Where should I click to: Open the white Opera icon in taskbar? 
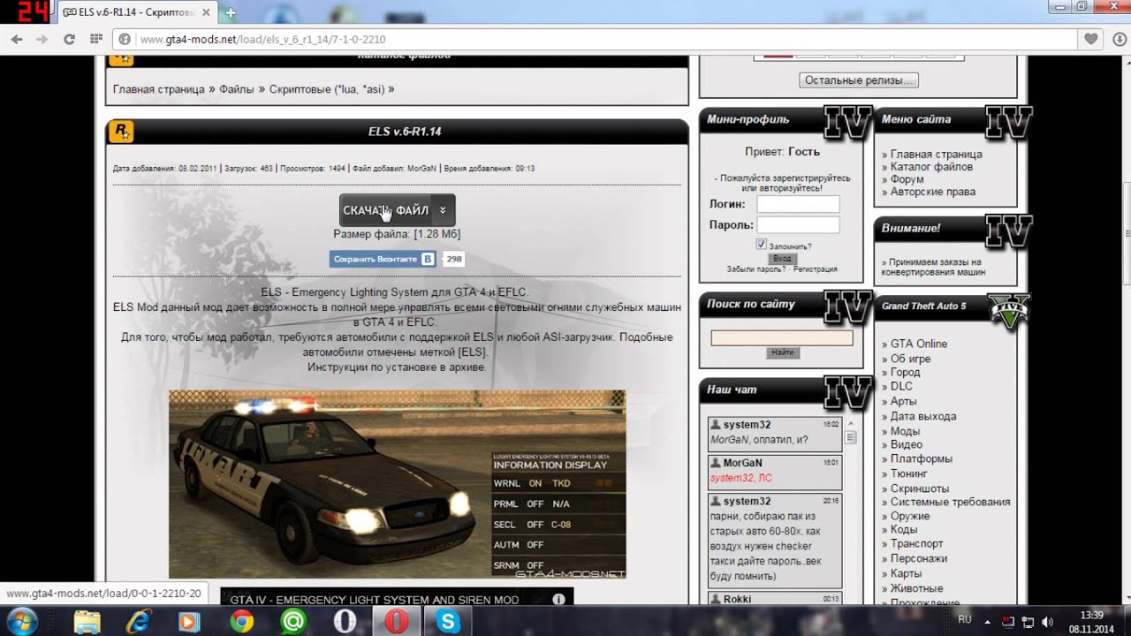pos(345,622)
